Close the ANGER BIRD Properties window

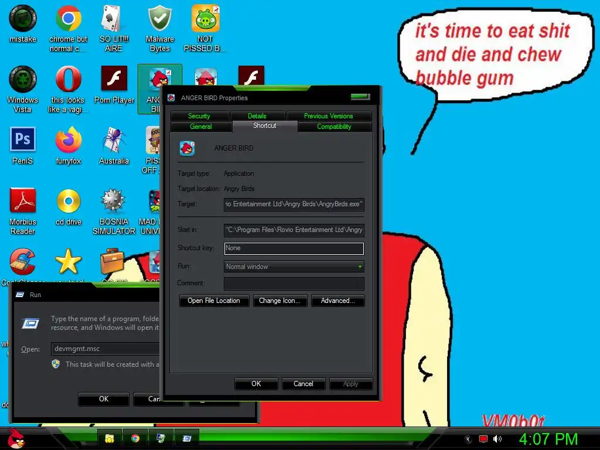click(360, 97)
